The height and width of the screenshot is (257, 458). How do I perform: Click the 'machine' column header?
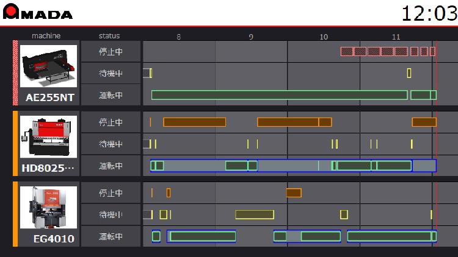point(46,36)
